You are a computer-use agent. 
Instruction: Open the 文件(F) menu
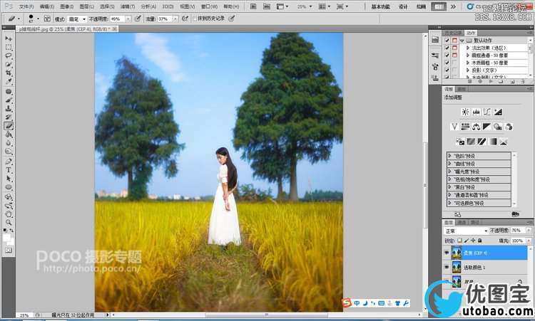coord(26,6)
